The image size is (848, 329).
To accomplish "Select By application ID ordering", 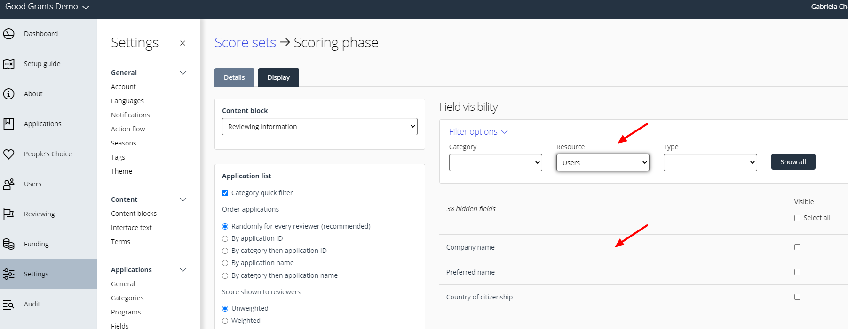I will (225, 238).
